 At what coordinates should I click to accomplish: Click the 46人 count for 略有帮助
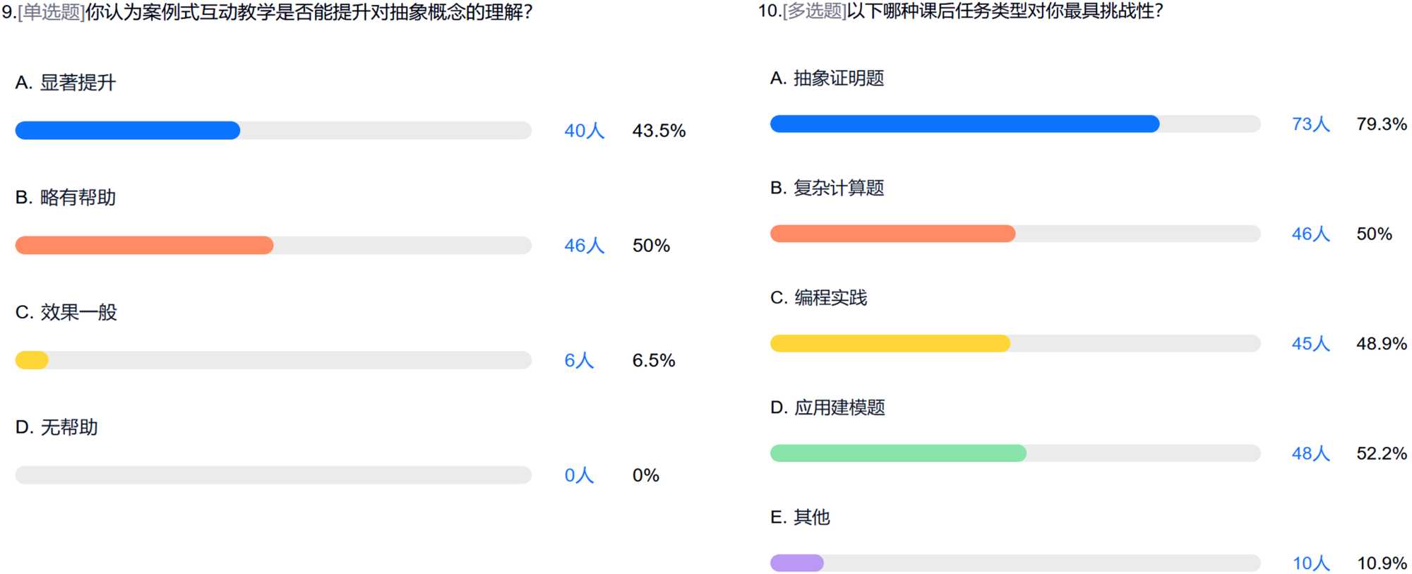click(584, 246)
